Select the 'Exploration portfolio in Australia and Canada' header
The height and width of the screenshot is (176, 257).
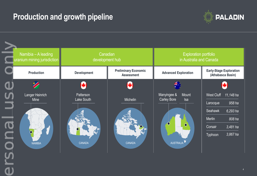pyautogui.click(x=199, y=57)
